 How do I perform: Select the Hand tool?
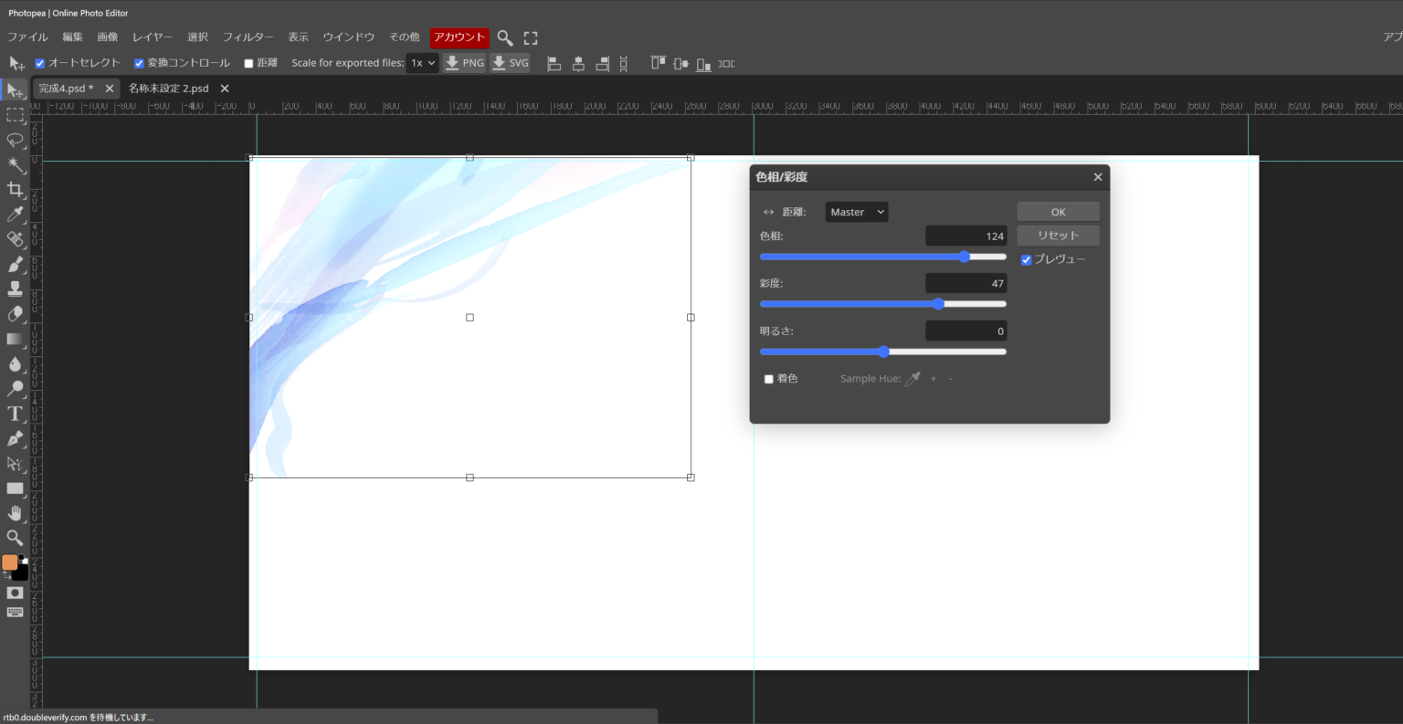click(16, 513)
